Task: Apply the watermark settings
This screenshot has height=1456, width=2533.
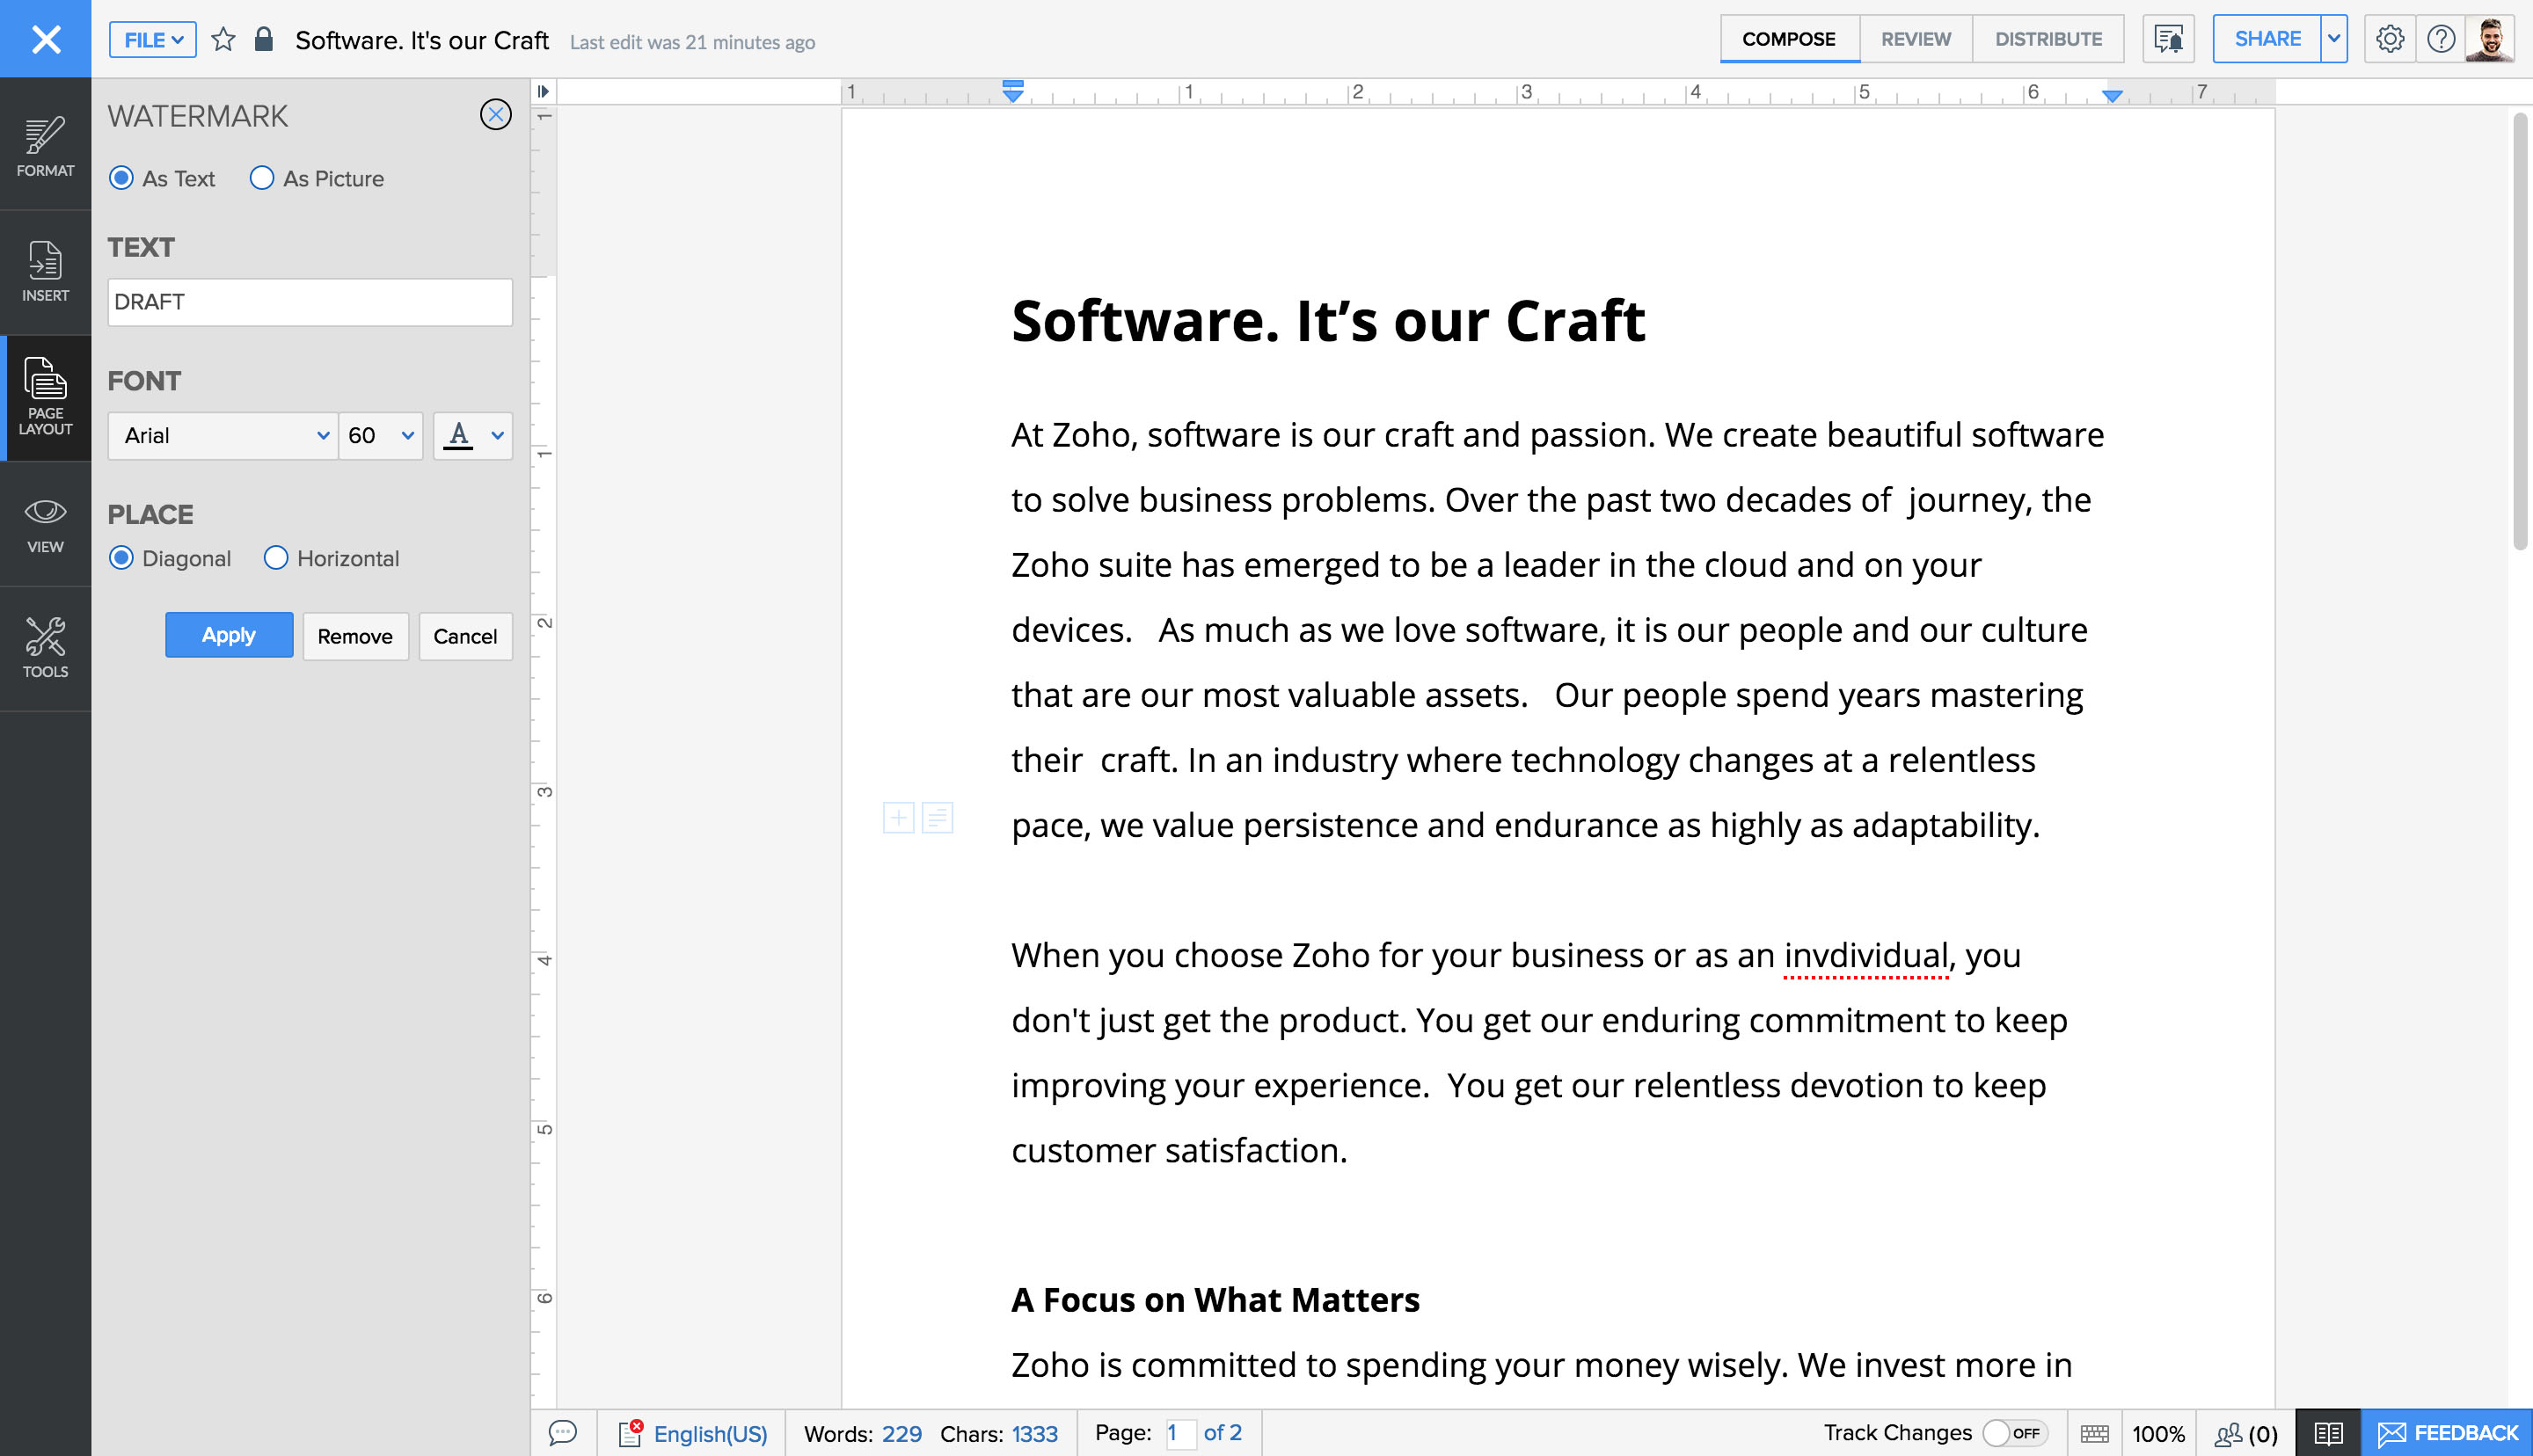Action: pyautogui.click(x=229, y=635)
